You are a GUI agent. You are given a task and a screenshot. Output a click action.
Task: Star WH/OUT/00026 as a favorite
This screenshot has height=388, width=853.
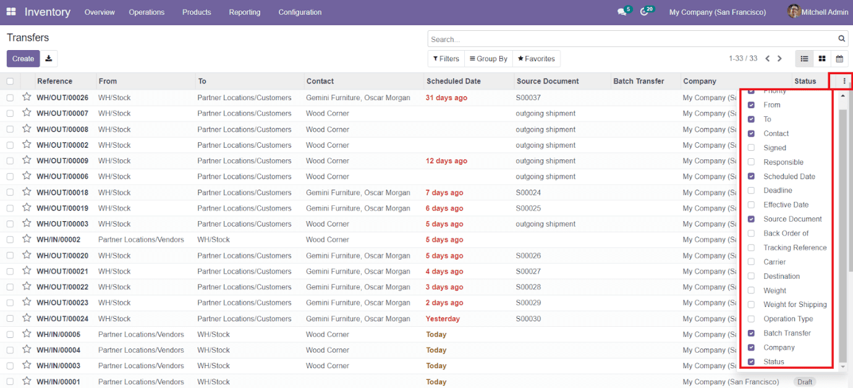(x=27, y=97)
